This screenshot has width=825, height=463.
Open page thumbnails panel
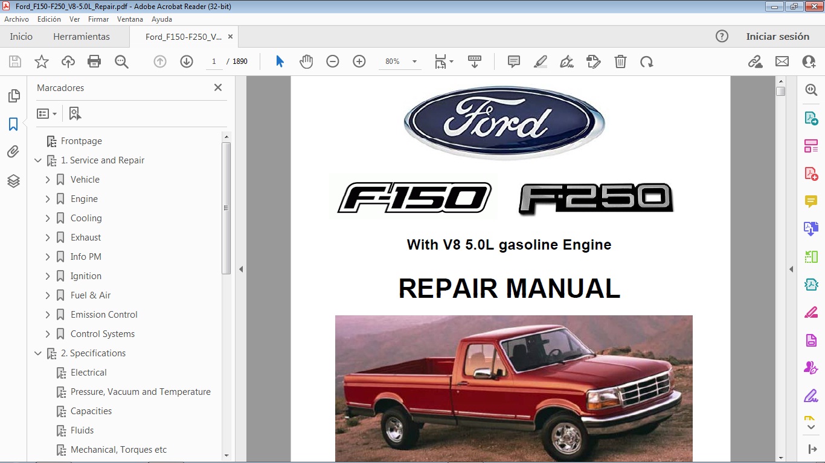(x=13, y=96)
